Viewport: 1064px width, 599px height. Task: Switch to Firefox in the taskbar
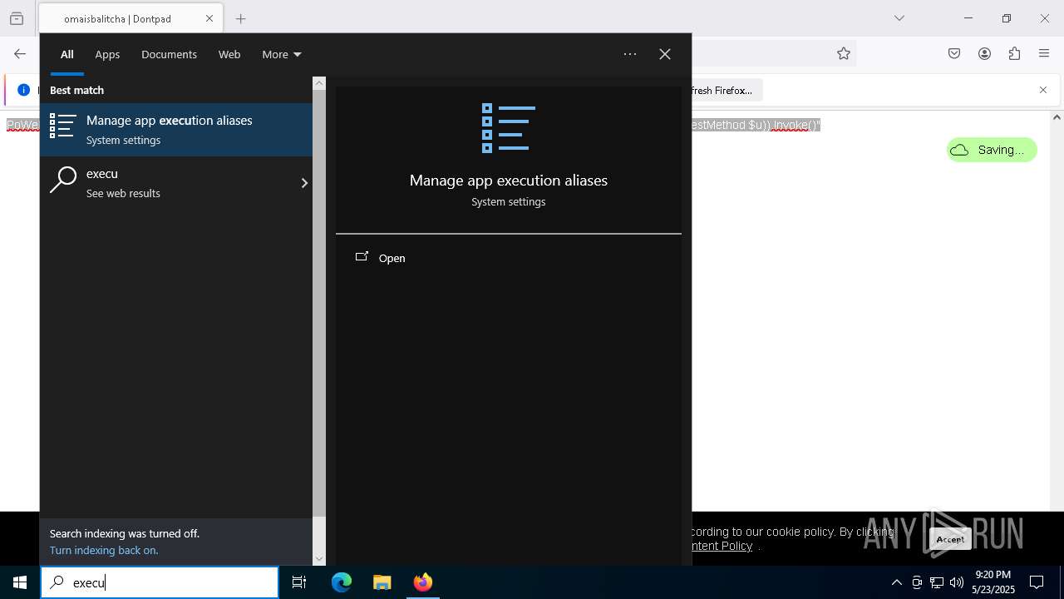(x=422, y=582)
